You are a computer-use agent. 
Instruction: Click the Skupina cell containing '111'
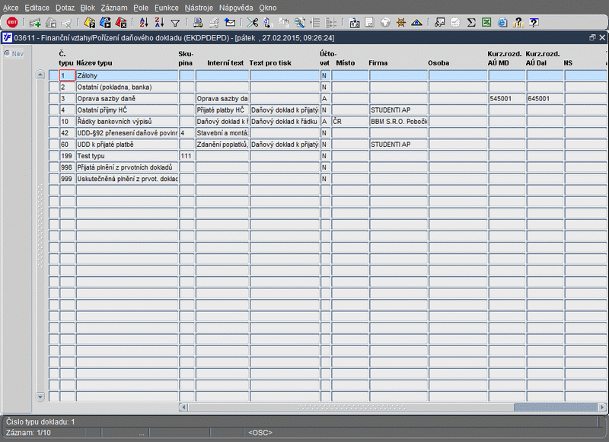coord(187,156)
